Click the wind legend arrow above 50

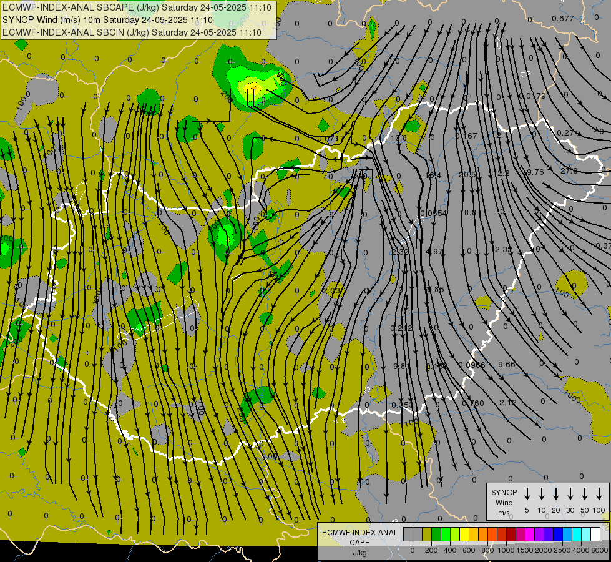pyautogui.click(x=585, y=494)
